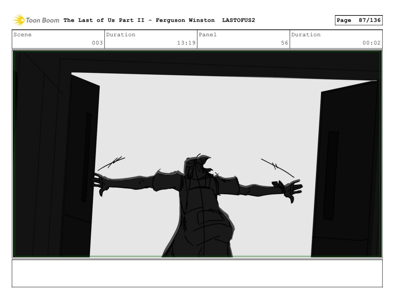Click the storyboard panel drawing
The height and width of the screenshot is (305, 395).
(197, 154)
